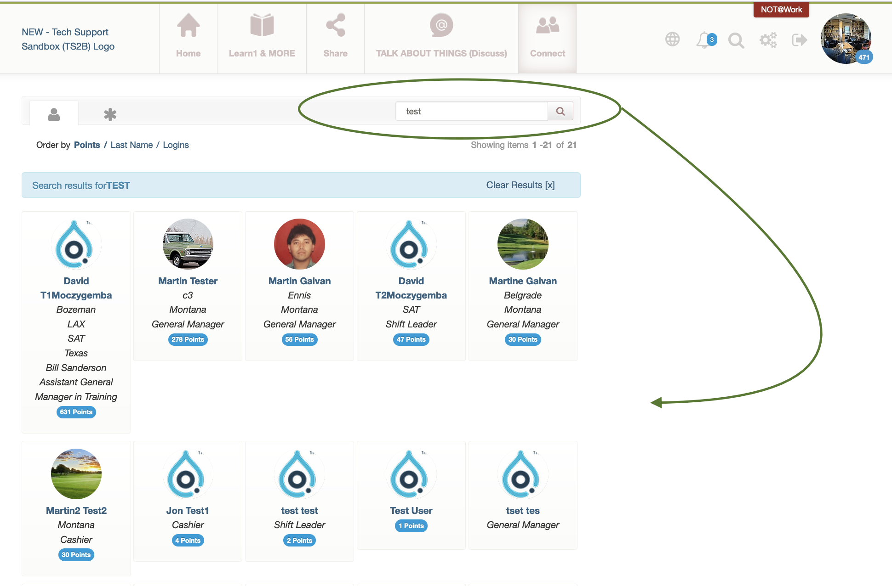Open your profile avatar with 471 badge
892x586 pixels.
tap(845, 39)
